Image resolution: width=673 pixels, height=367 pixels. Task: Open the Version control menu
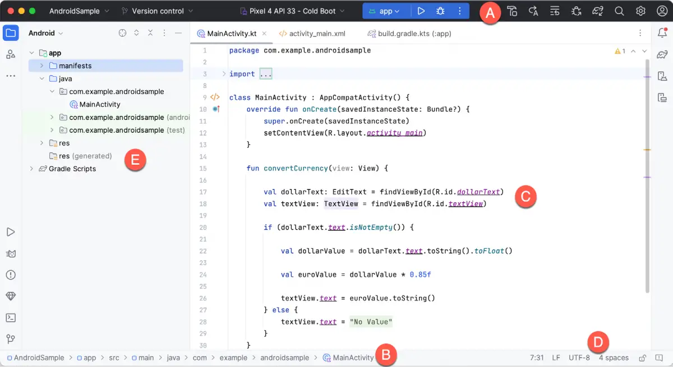click(x=157, y=11)
